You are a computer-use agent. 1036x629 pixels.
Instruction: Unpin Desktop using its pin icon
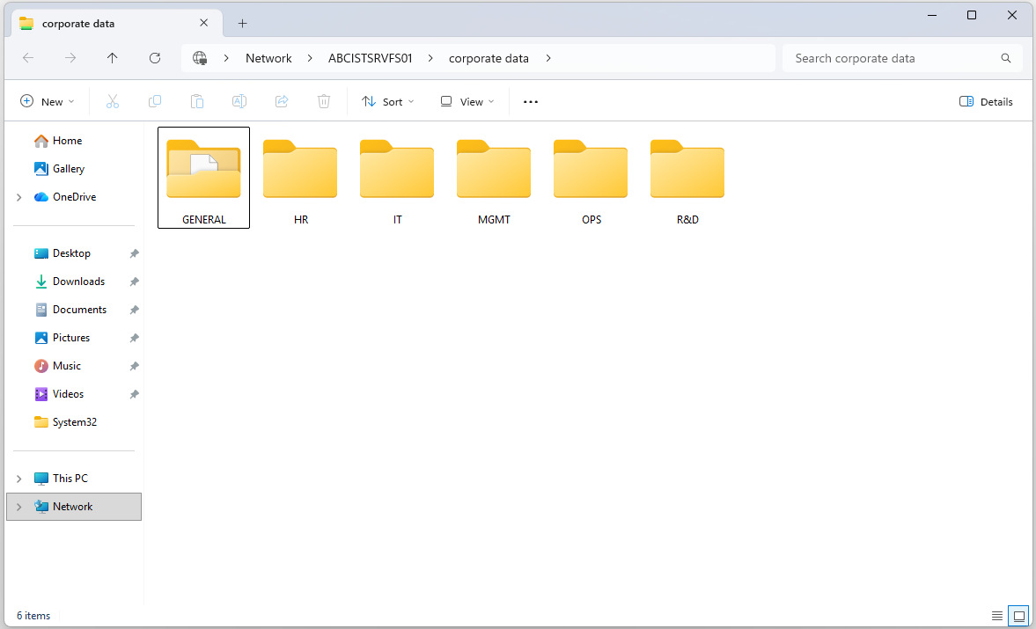click(x=134, y=253)
